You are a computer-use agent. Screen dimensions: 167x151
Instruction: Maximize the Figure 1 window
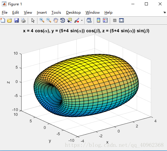[146, 4]
